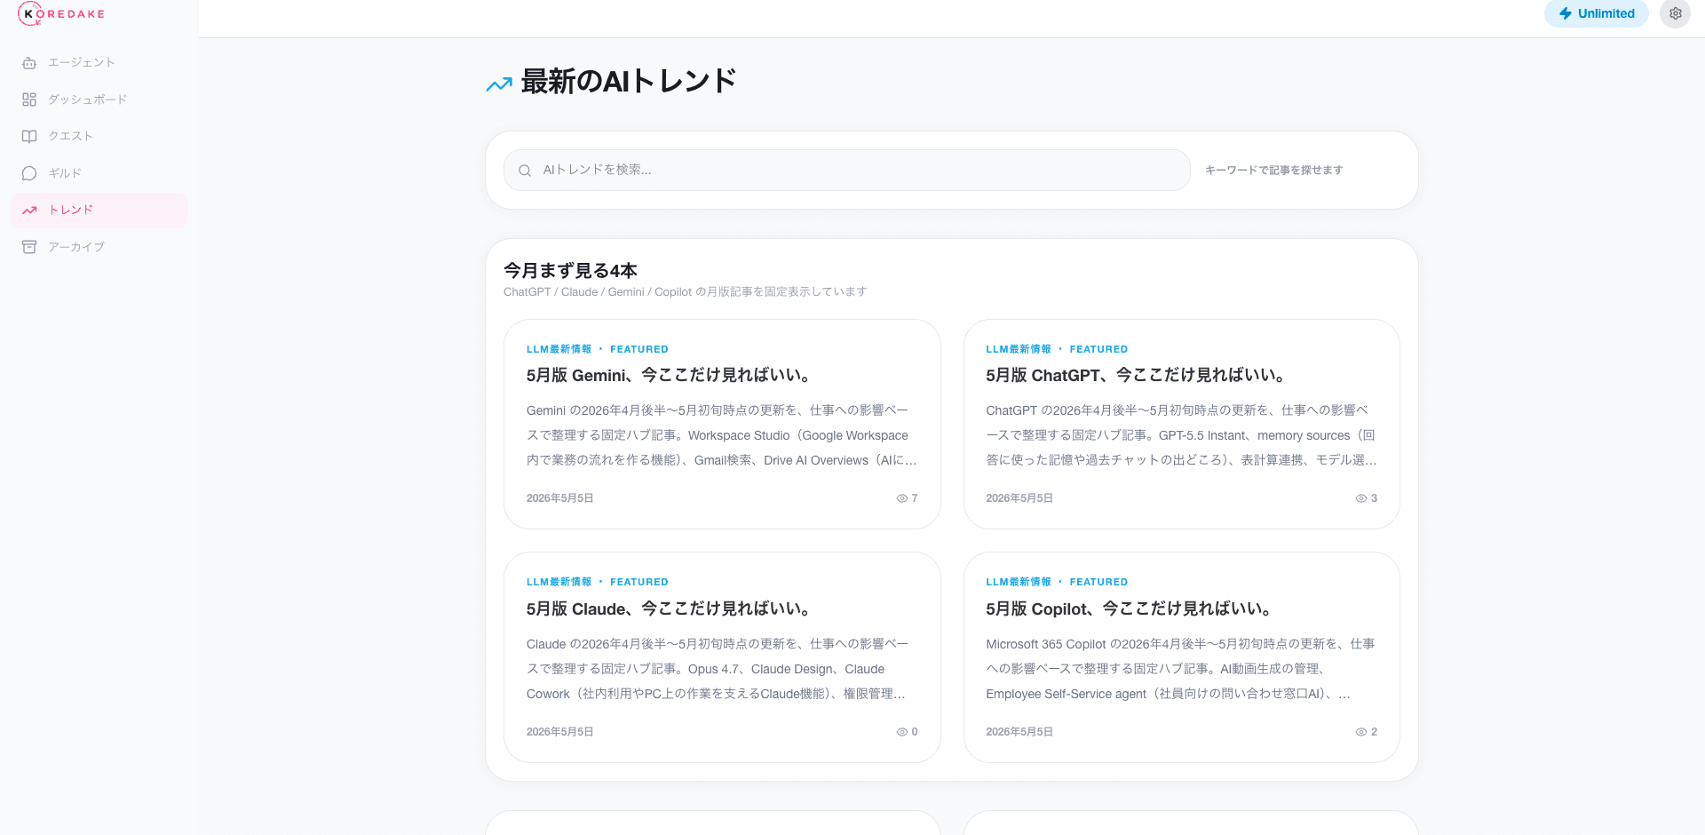Open the アーカイブ section

[99, 247]
